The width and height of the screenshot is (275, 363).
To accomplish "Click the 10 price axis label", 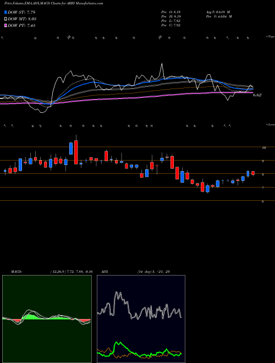I will click(263, 148).
